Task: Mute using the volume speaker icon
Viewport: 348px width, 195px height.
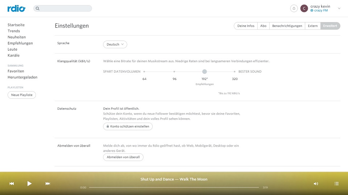Action: [316, 184]
